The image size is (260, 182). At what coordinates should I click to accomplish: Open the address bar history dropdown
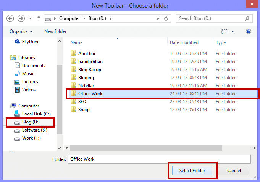[157, 18]
